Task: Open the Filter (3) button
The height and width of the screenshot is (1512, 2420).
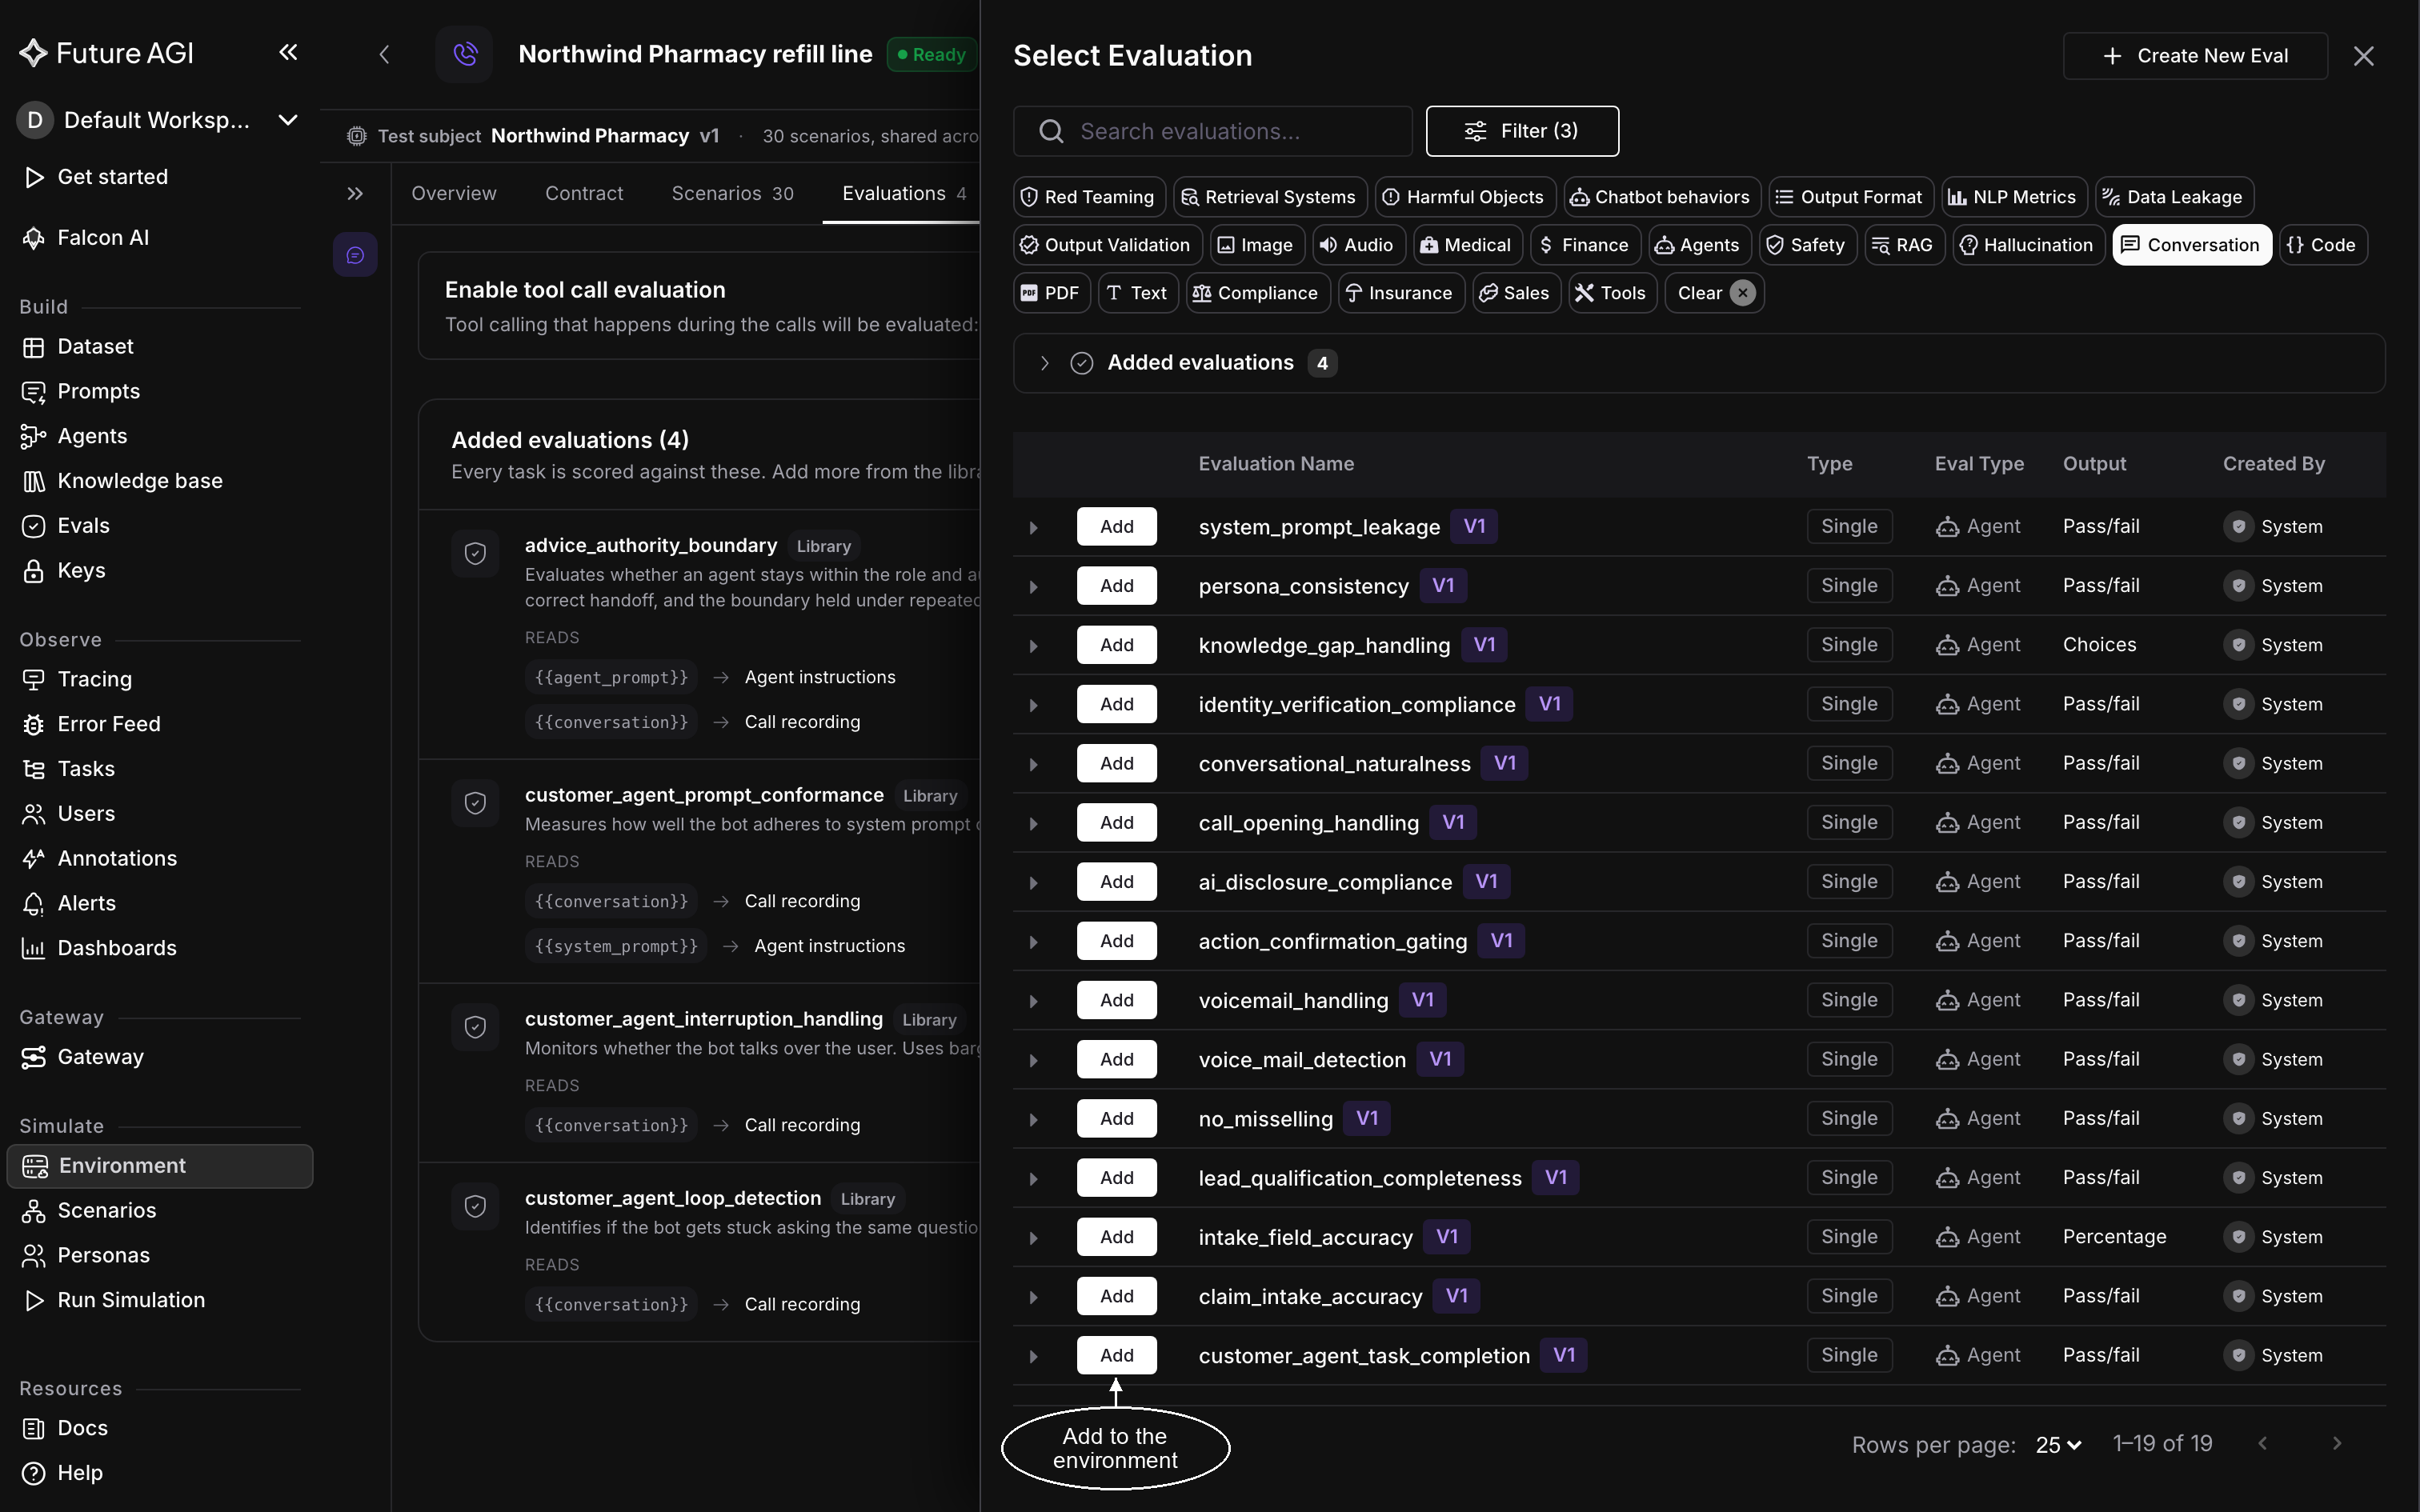Action: coord(1522,131)
